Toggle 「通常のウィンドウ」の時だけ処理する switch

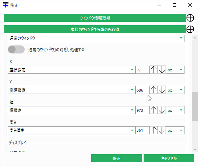pos(16,49)
